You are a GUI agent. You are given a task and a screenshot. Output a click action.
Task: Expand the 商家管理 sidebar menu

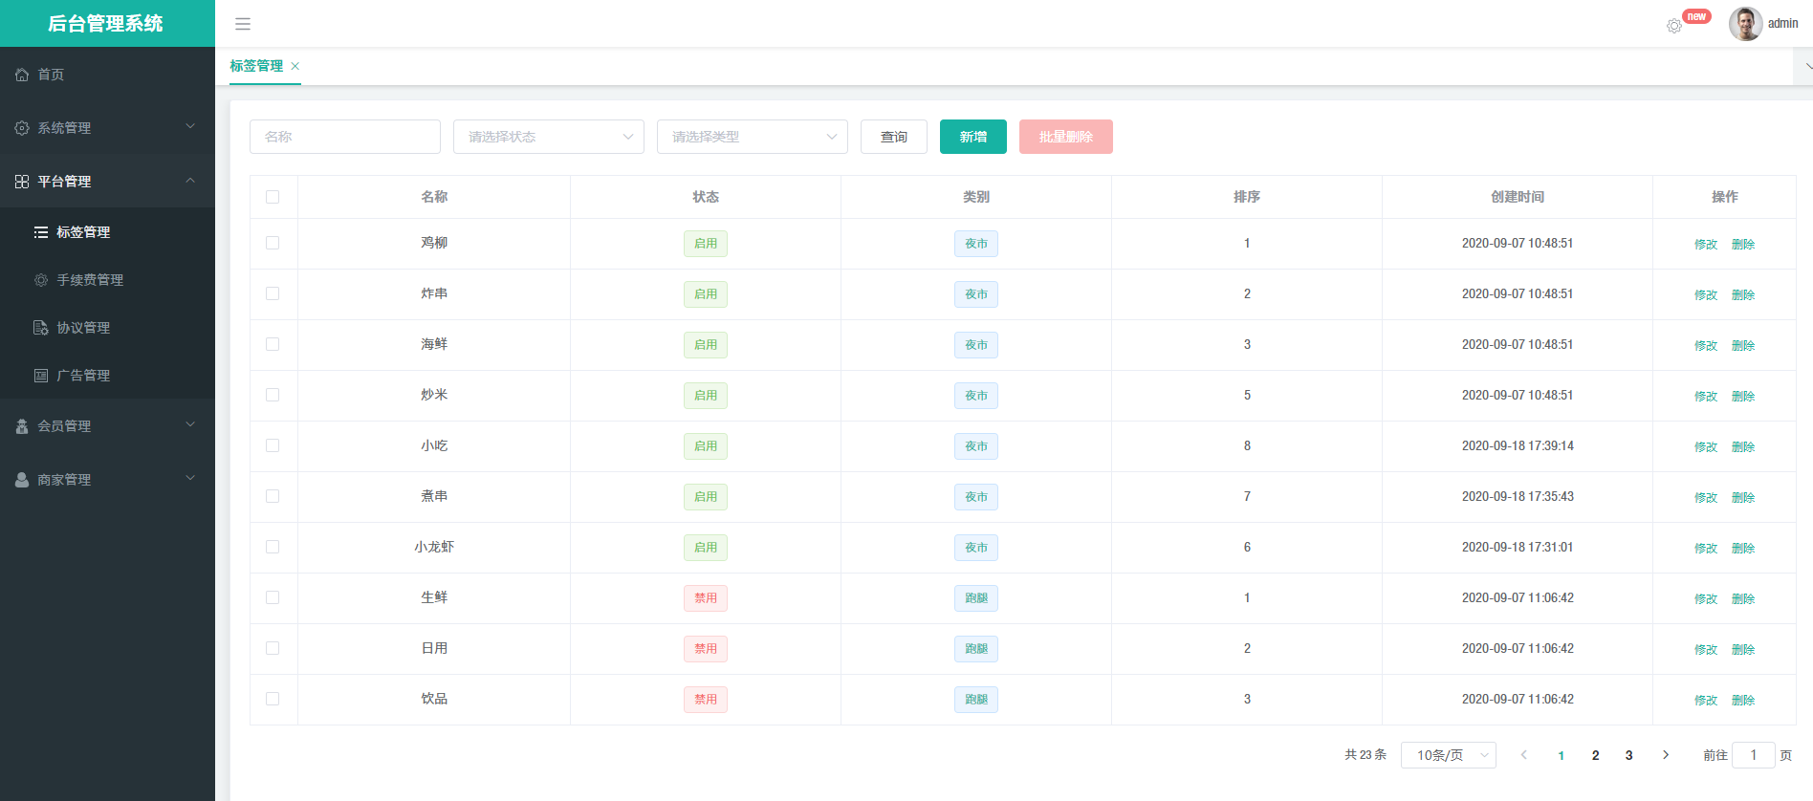tap(107, 480)
